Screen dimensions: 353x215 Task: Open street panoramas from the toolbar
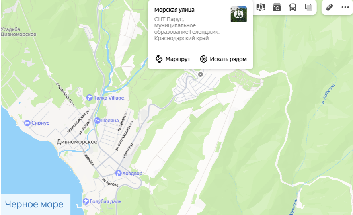261,7
